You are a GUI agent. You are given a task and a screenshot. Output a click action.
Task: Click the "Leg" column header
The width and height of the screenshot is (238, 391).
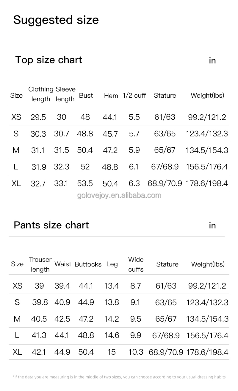(x=112, y=264)
